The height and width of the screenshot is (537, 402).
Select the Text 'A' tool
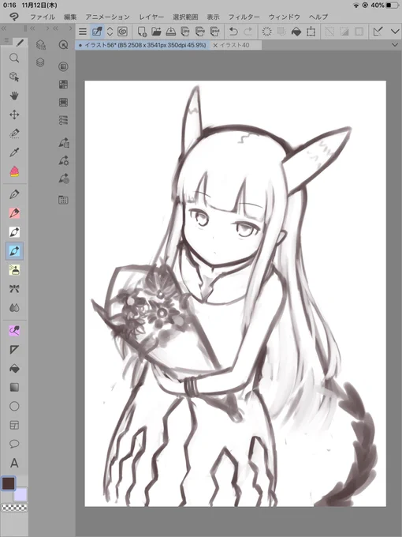[14, 463]
